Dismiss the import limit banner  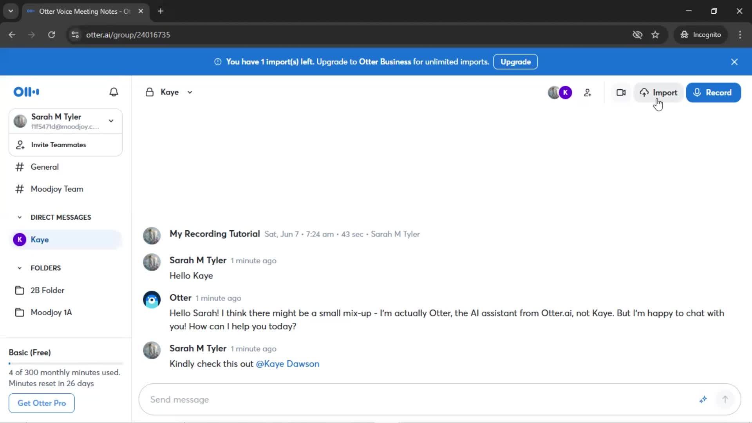[734, 62]
